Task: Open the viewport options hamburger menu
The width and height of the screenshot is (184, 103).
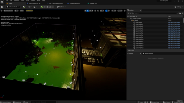Action: coord(1,11)
